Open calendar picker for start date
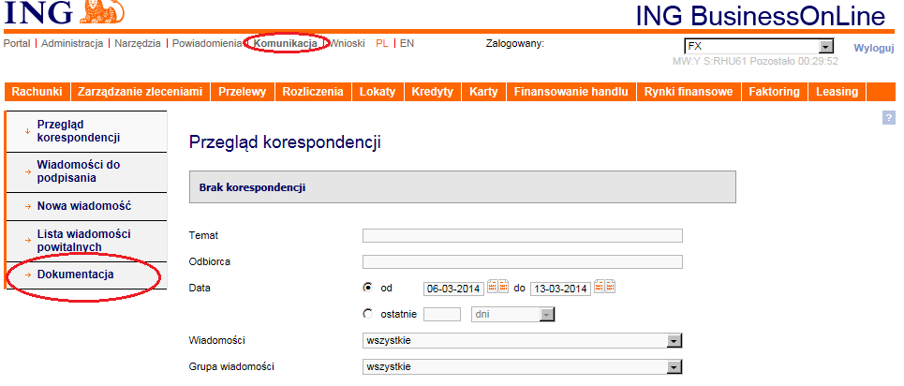The image size is (904, 386). 497,286
